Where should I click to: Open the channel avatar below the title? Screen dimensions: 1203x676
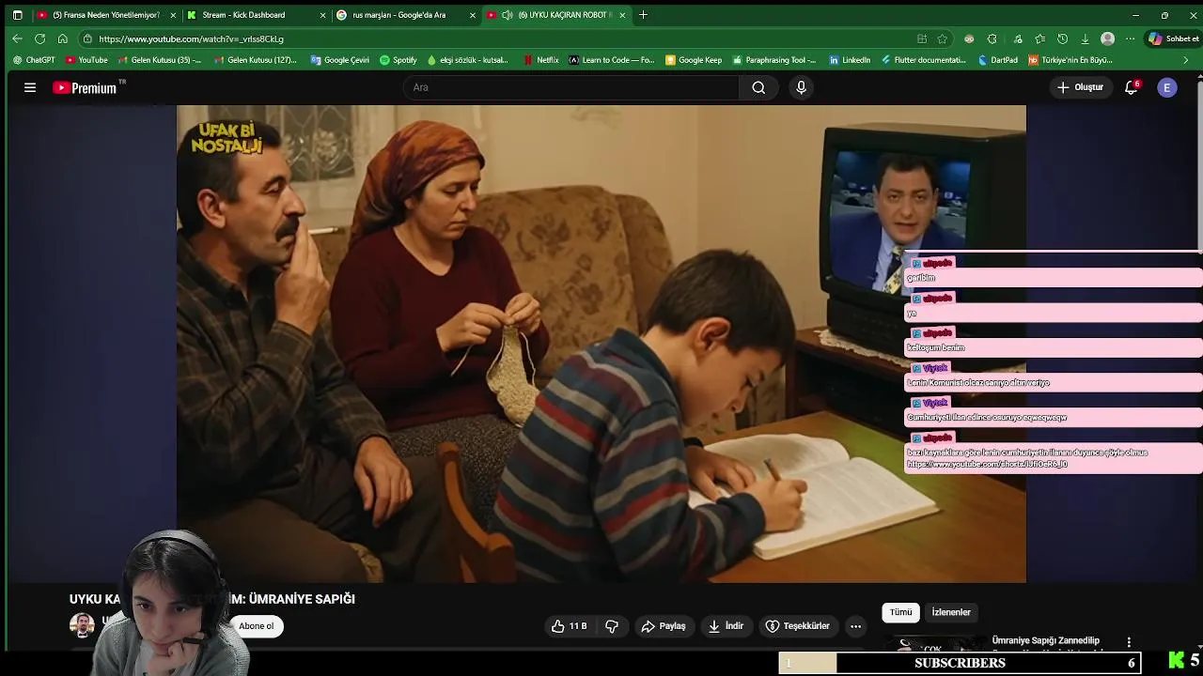[x=82, y=625]
